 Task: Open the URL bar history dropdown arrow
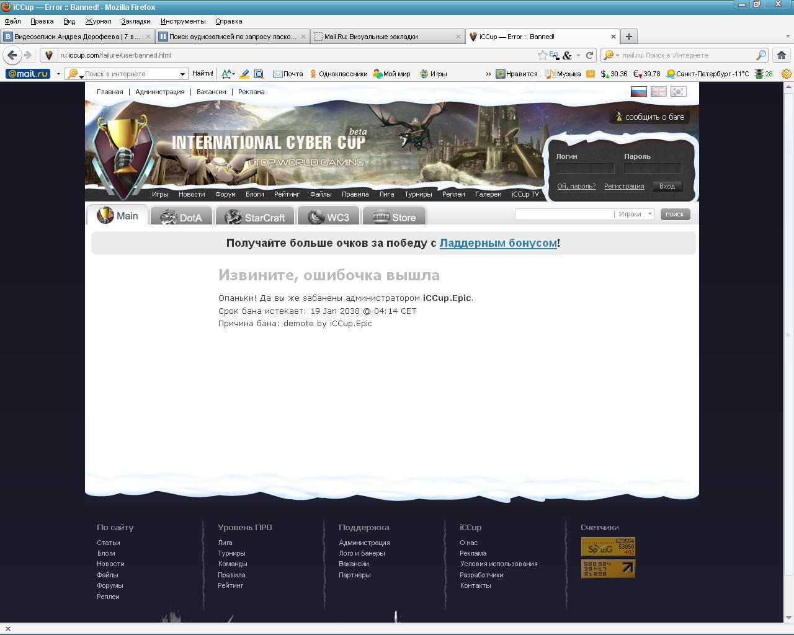pyautogui.click(x=578, y=55)
